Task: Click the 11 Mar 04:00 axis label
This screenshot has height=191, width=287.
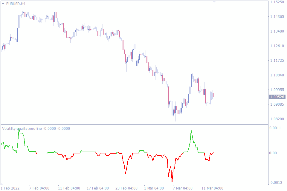Action: pyautogui.click(x=213, y=188)
